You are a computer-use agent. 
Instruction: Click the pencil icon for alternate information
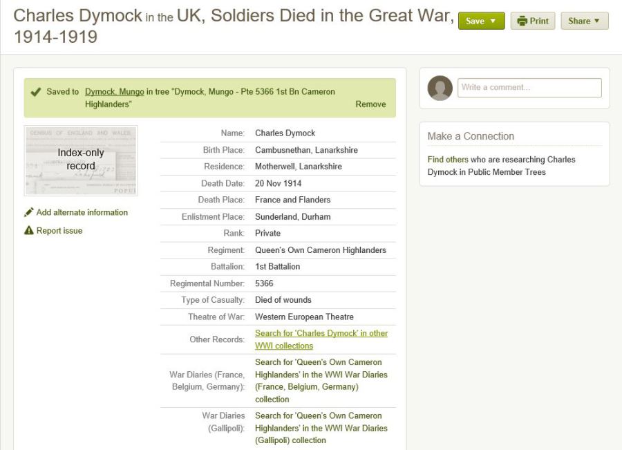pyautogui.click(x=29, y=212)
